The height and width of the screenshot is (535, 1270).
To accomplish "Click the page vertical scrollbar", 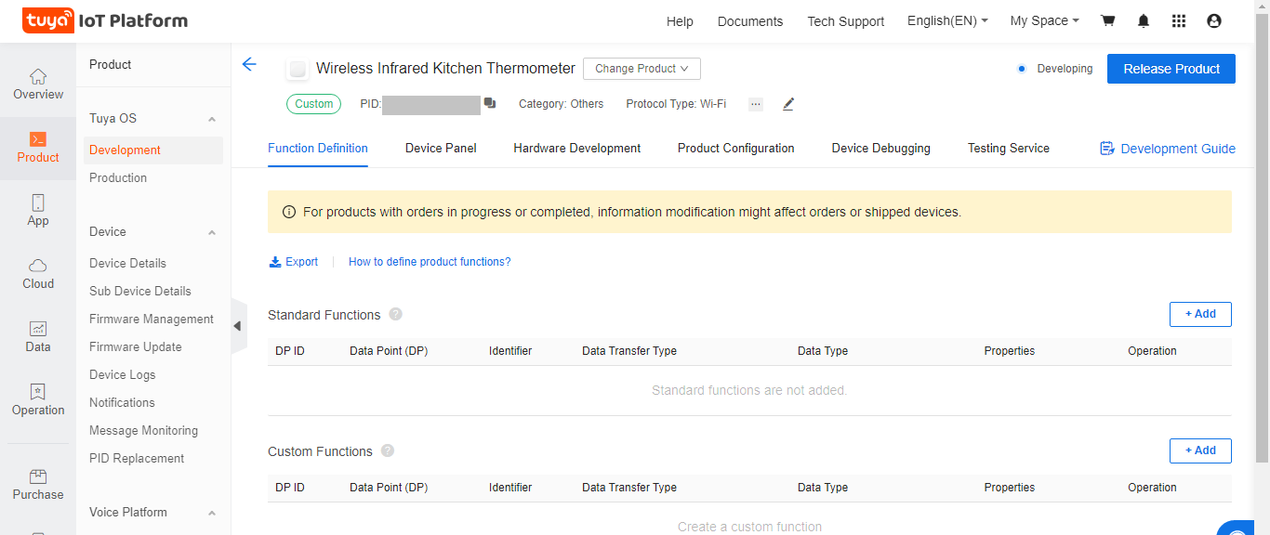I will click(x=1262, y=232).
